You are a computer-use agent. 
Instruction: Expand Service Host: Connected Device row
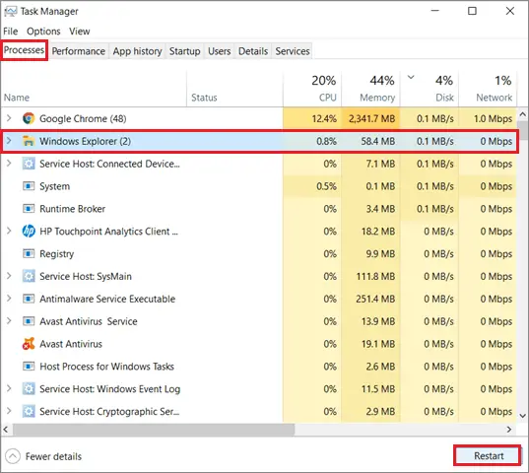point(9,164)
